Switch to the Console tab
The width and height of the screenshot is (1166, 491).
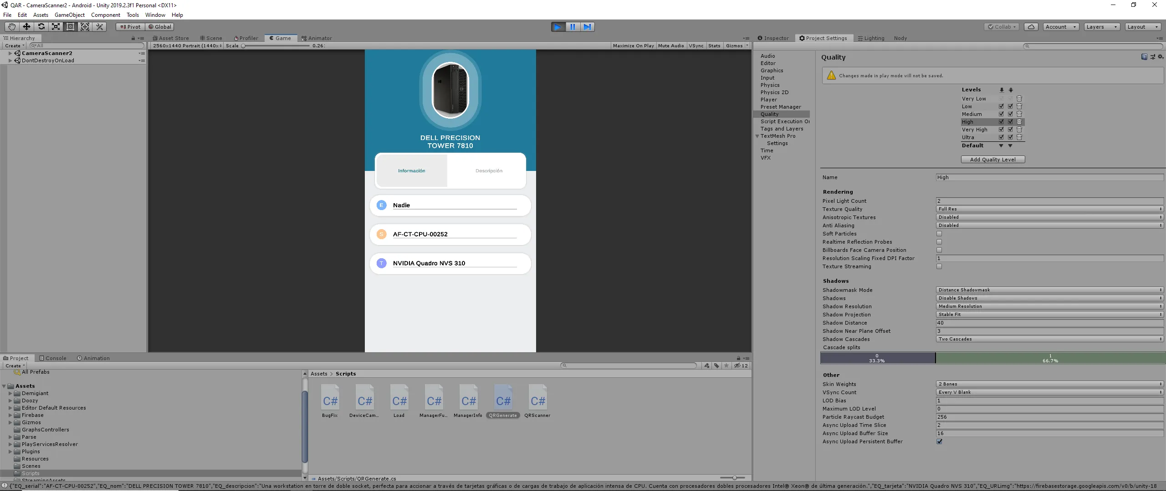pyautogui.click(x=53, y=358)
